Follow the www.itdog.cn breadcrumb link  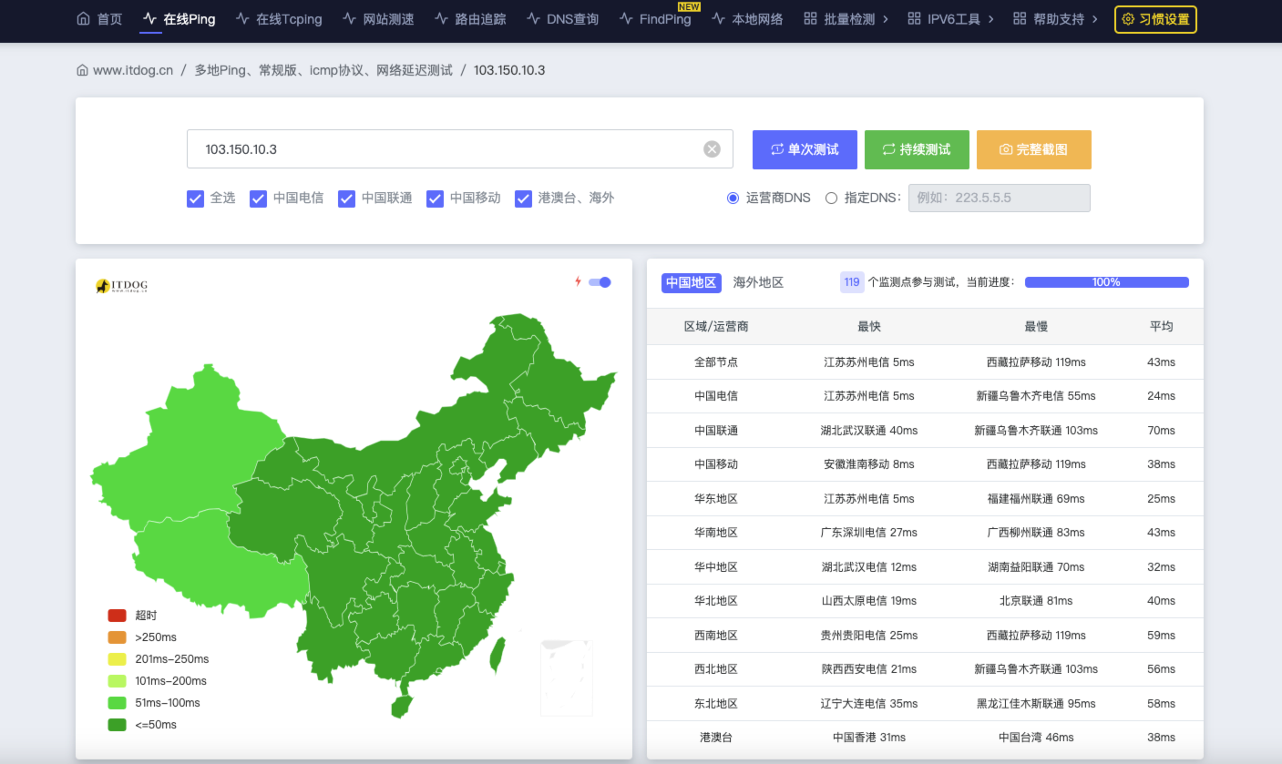click(x=133, y=70)
